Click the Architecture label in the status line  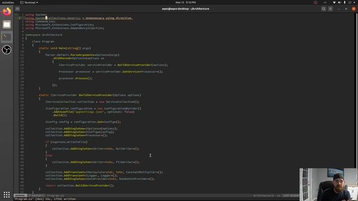[x=263, y=195]
